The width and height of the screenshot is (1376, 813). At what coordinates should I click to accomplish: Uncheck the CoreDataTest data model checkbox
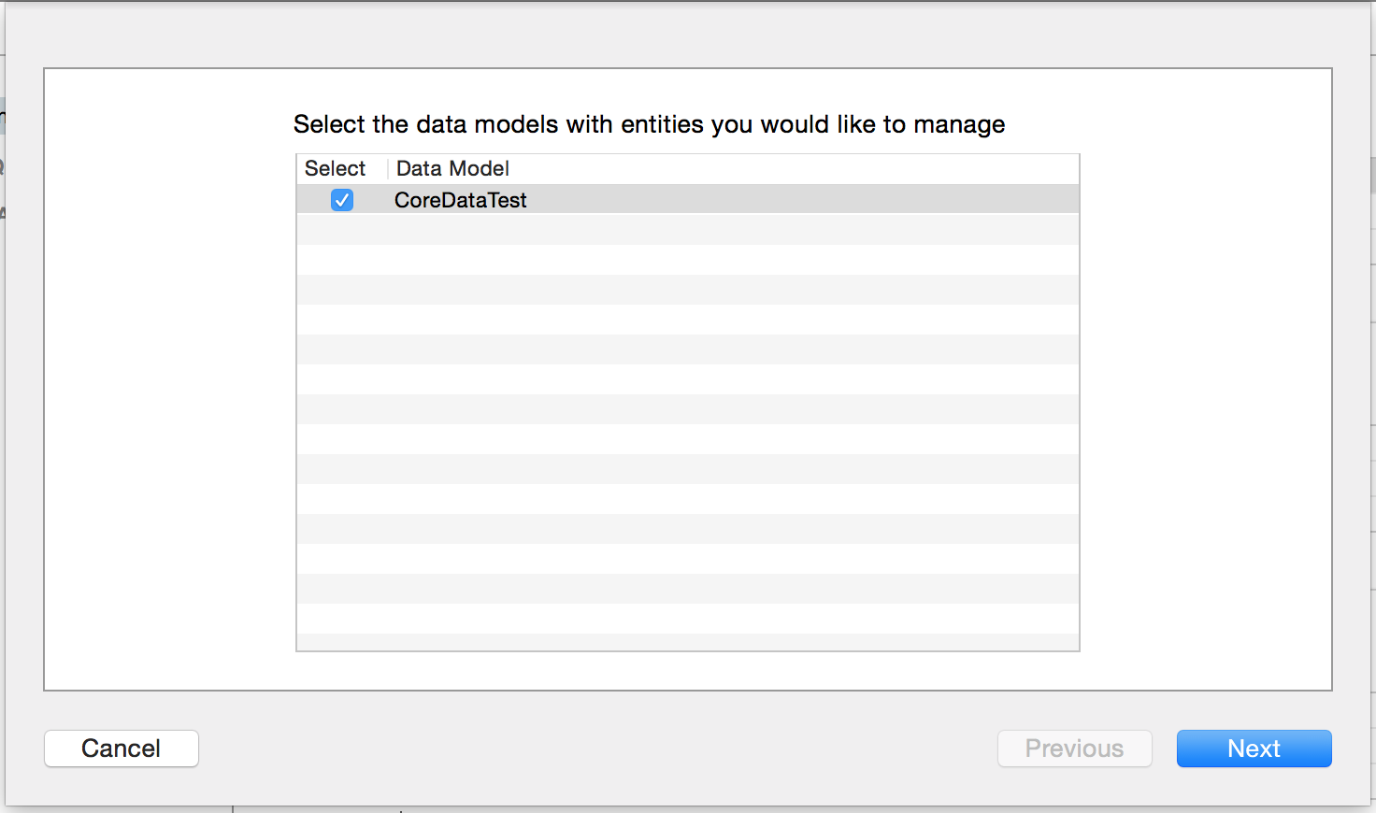tap(342, 200)
